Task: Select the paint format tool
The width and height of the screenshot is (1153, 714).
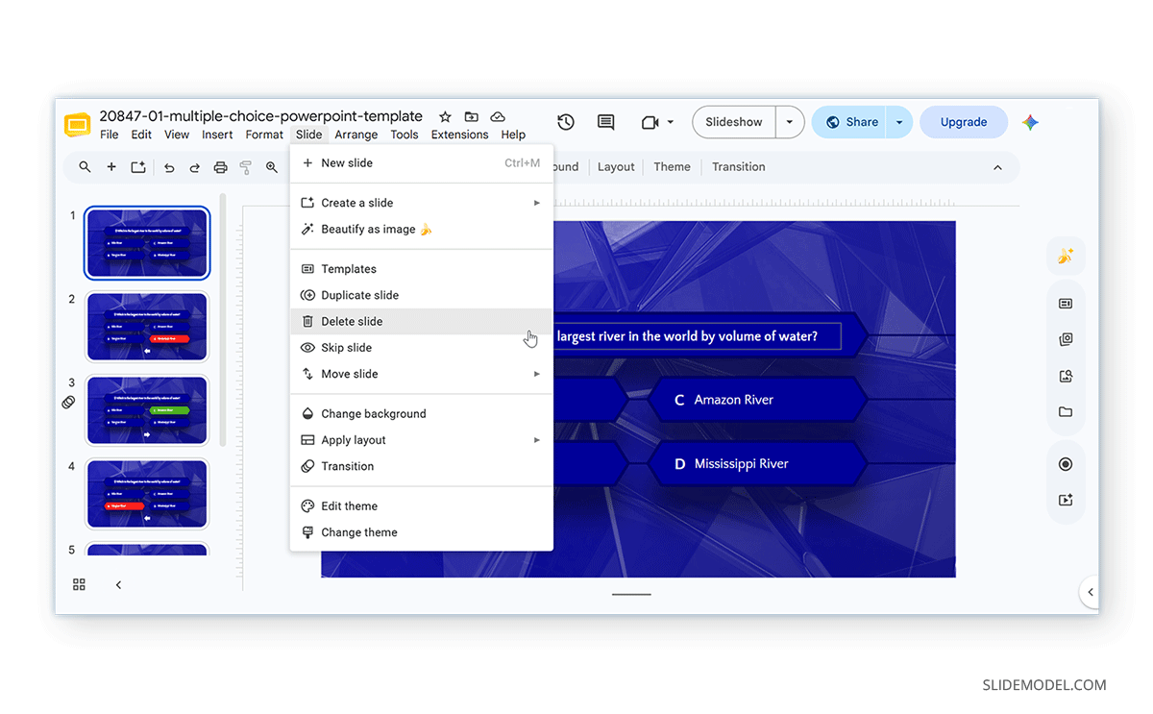Action: 246,167
